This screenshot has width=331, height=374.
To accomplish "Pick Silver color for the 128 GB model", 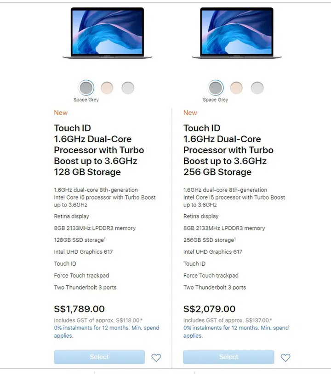I will pyautogui.click(x=128, y=88).
